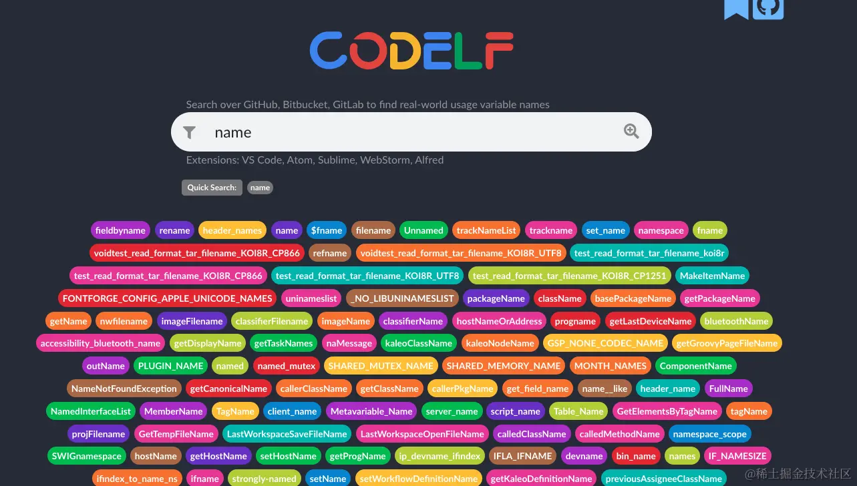This screenshot has height=486, width=857.
Task: Click the "PLUGIN_NAME" variable tag
Action: [x=171, y=366]
